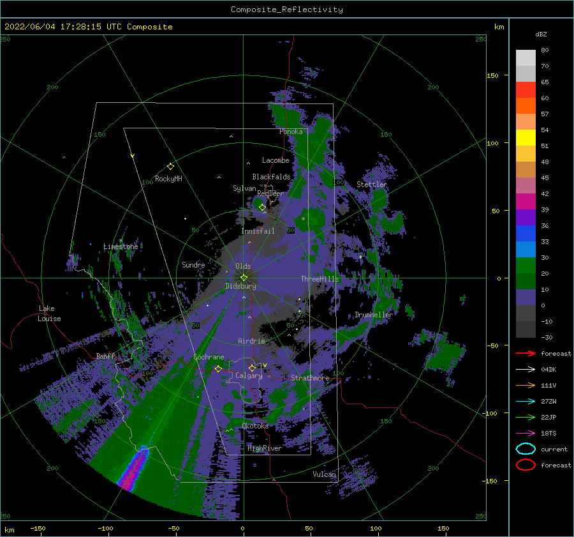Select the orange 111V arrow icon
This screenshot has width=574, height=537.
[526, 385]
